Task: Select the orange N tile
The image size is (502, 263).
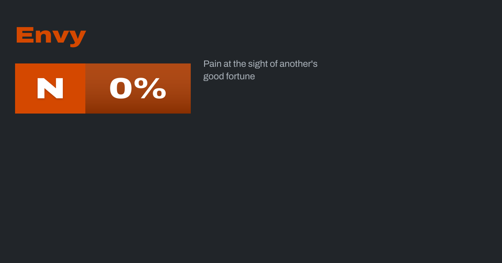Action: (x=50, y=89)
